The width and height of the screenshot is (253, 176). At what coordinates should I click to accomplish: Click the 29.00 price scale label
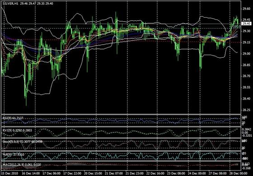click(x=246, y=54)
